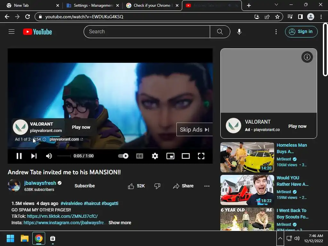
Task: Open the Instagram link in description
Action: (64, 223)
